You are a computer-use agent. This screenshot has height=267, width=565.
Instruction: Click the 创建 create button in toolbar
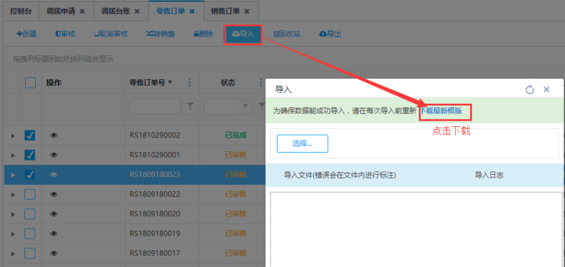click(26, 34)
